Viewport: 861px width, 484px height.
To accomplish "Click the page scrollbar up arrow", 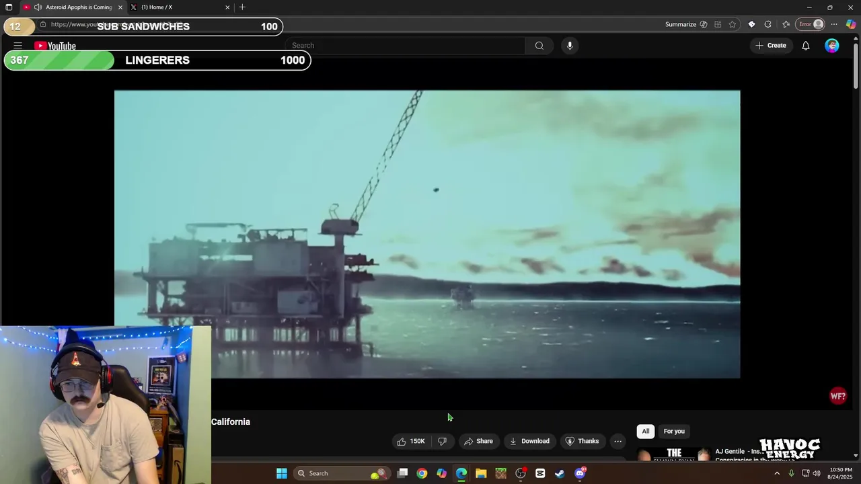I will coord(856,39).
